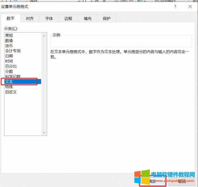
Task: Select the highlighted 文本 category
Action: (9, 82)
